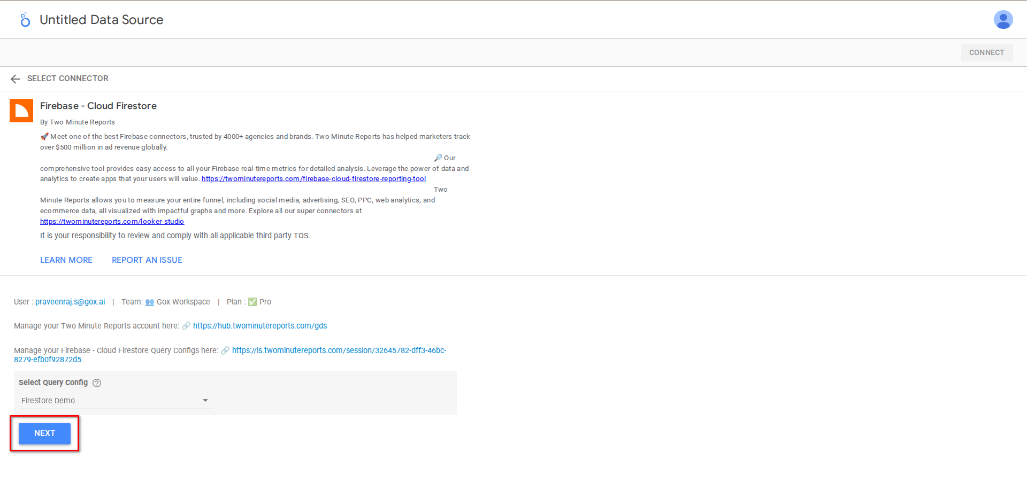Click the NEXT button
Screen dimensions: 1027x477
pos(44,434)
